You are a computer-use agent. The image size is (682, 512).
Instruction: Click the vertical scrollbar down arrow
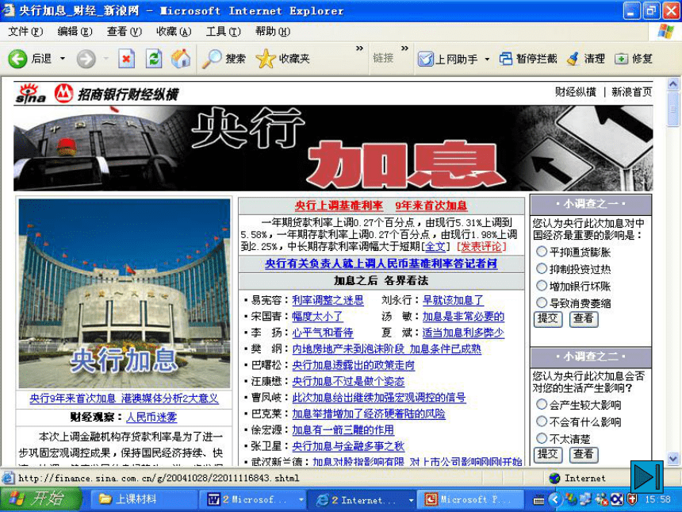click(672, 459)
